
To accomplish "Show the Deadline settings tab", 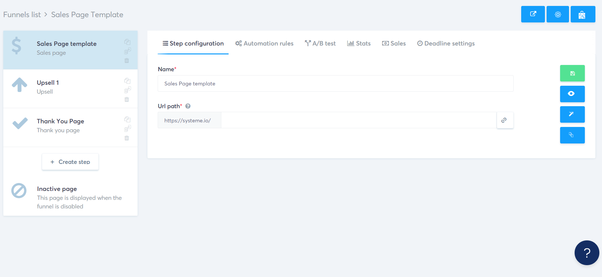I will [x=446, y=44].
